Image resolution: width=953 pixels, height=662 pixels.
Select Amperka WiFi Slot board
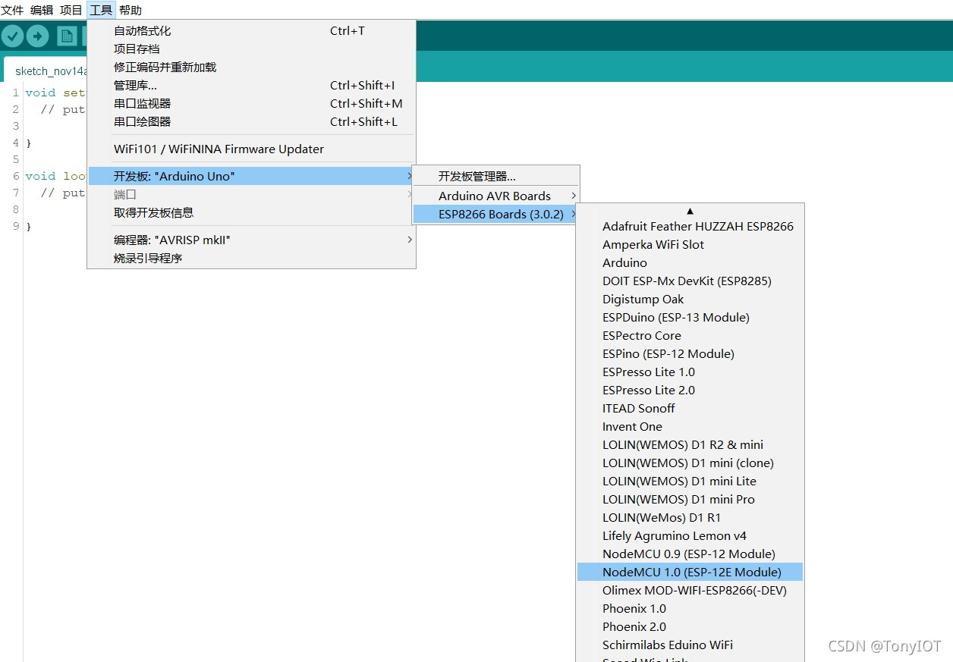pos(690,245)
